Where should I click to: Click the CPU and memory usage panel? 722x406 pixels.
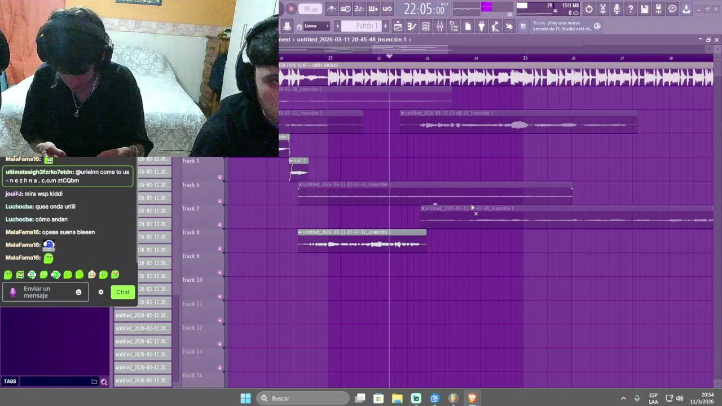pos(548,9)
